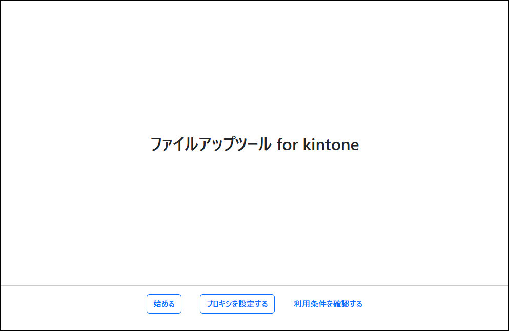Screen dimensions: 509x331
Task: Click the rightmost blue text label
Action: point(329,304)
